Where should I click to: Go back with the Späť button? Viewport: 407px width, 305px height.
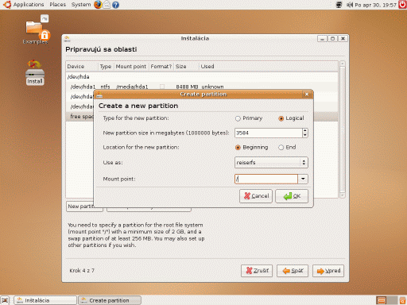tap(293, 271)
